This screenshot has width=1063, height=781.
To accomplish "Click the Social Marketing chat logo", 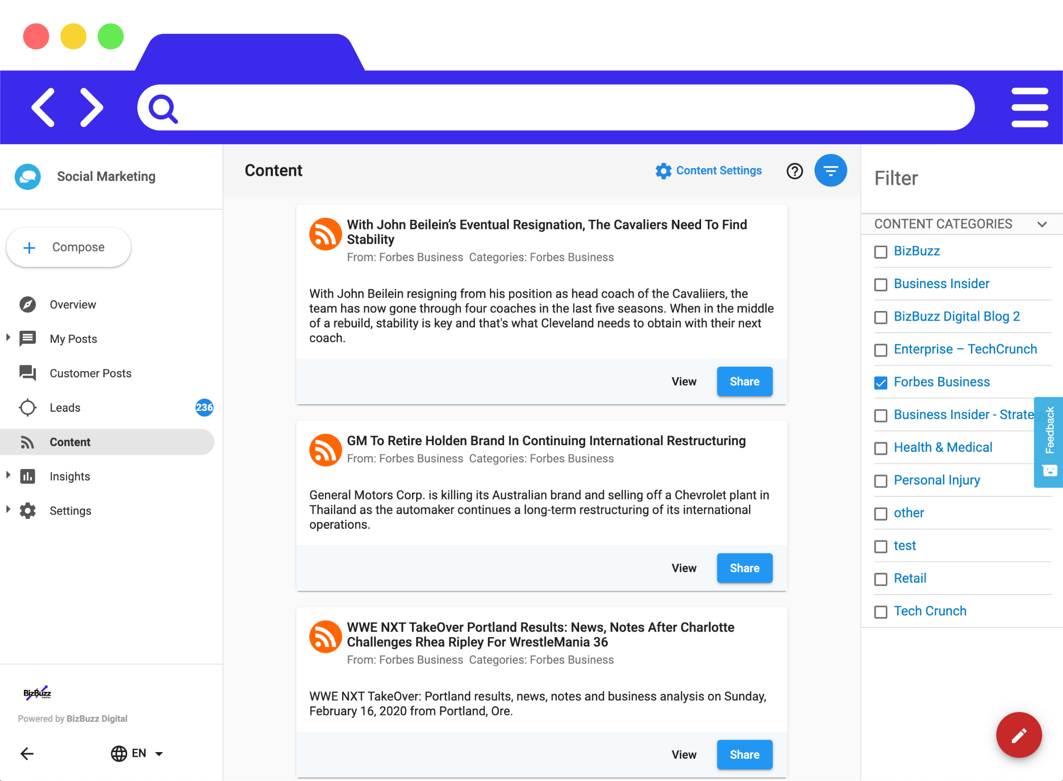I will click(28, 176).
